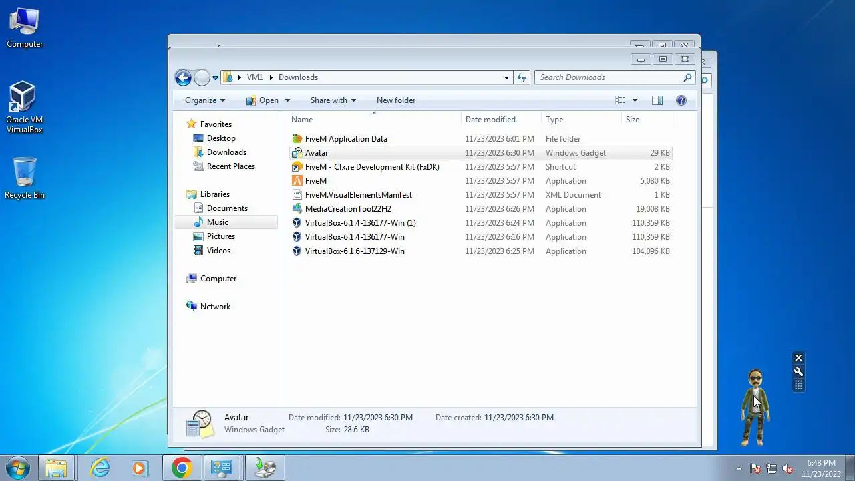Screen dimensions: 855x481
Task: Expand the Open button dropdown arrow
Action: 287,100
